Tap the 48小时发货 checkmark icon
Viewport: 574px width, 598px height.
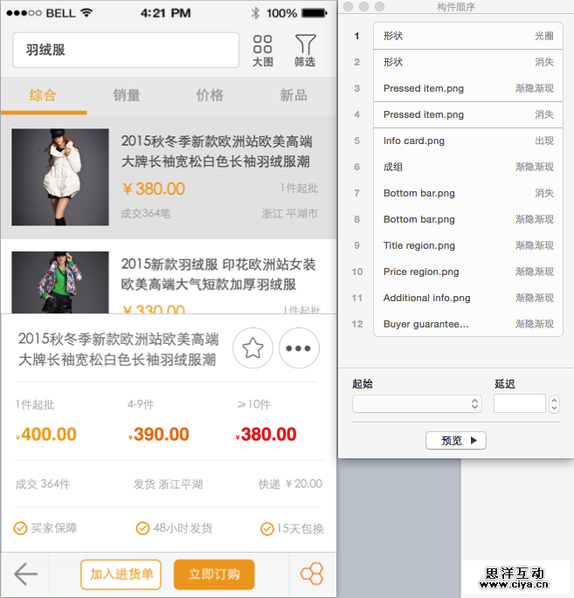tap(142, 528)
